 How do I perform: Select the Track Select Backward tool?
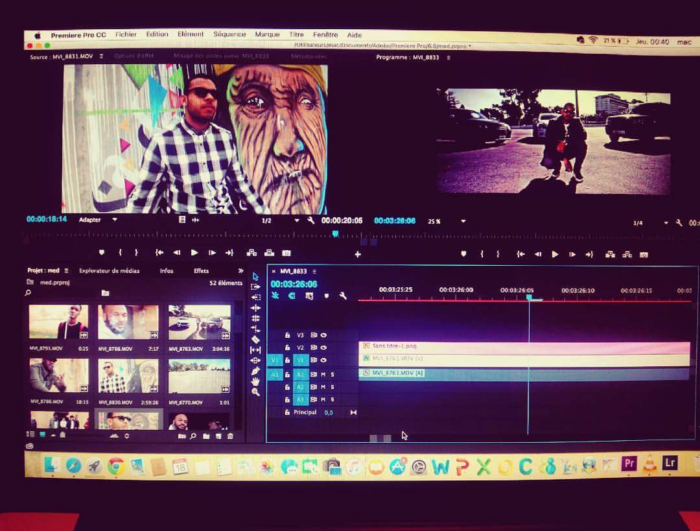[x=255, y=297]
